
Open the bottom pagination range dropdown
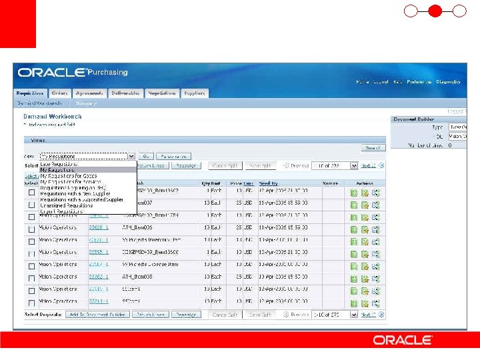pyautogui.click(x=354, y=315)
